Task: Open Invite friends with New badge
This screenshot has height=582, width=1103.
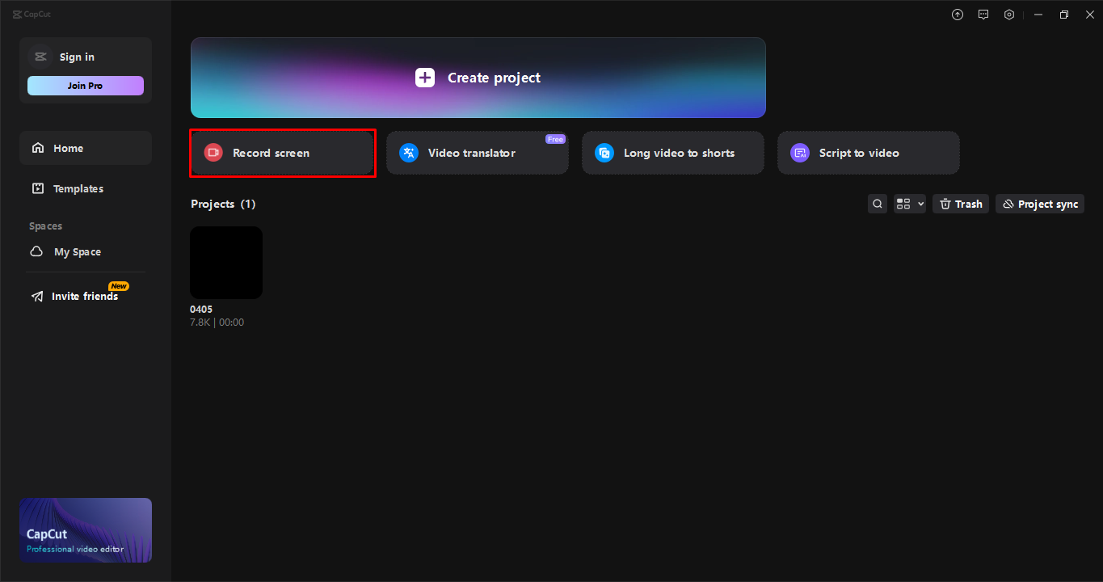Action: [83, 296]
